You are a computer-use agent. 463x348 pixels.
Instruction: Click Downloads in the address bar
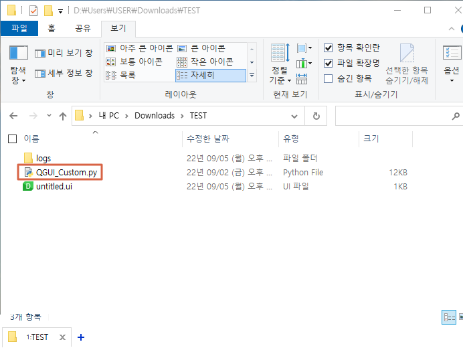[155, 116]
